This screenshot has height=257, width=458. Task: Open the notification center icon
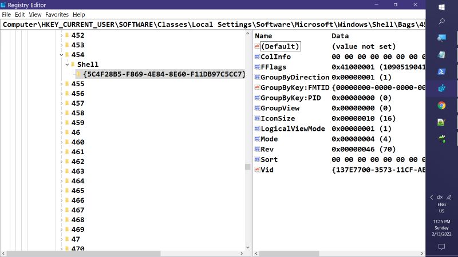[x=441, y=247]
